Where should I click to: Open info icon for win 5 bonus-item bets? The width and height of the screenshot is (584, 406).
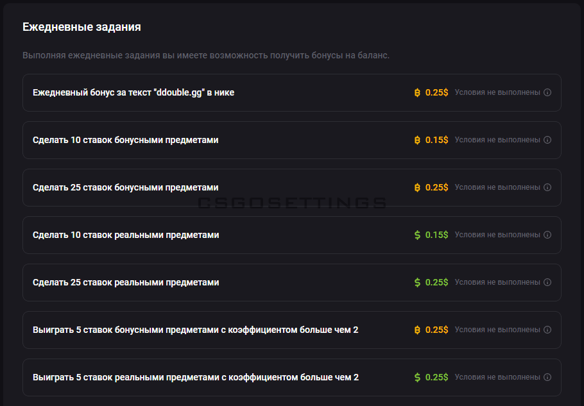point(547,330)
